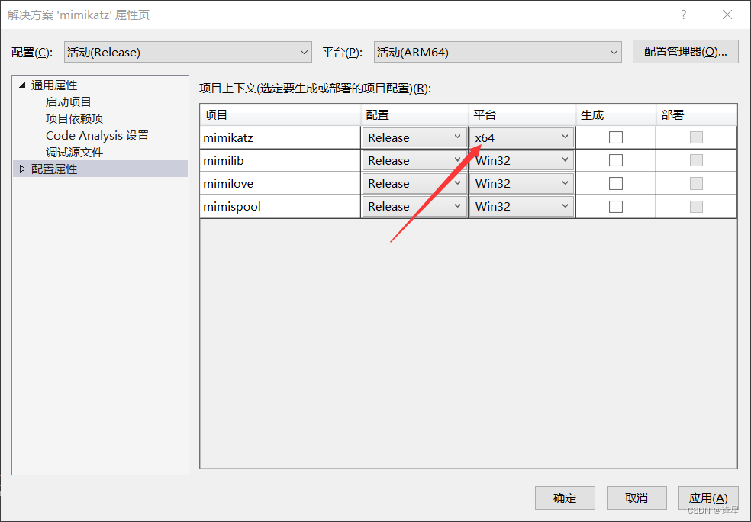Image resolution: width=751 pixels, height=522 pixels.
Task: Confirm with the 确定 button
Action: (565, 498)
